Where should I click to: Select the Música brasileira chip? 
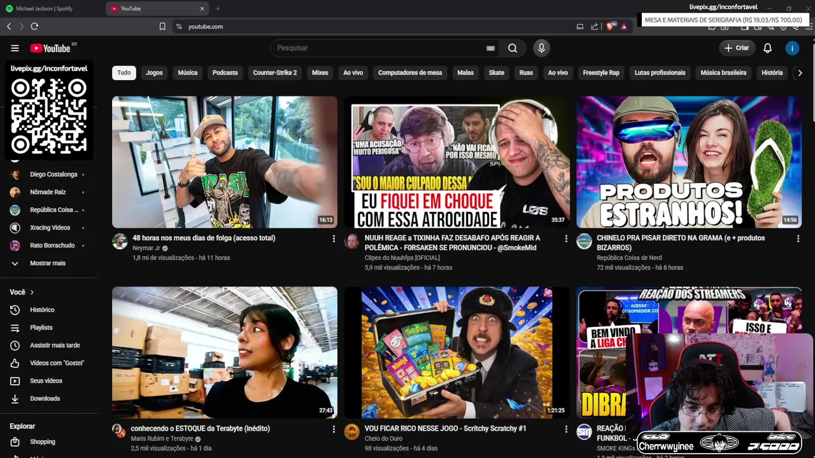tap(723, 73)
